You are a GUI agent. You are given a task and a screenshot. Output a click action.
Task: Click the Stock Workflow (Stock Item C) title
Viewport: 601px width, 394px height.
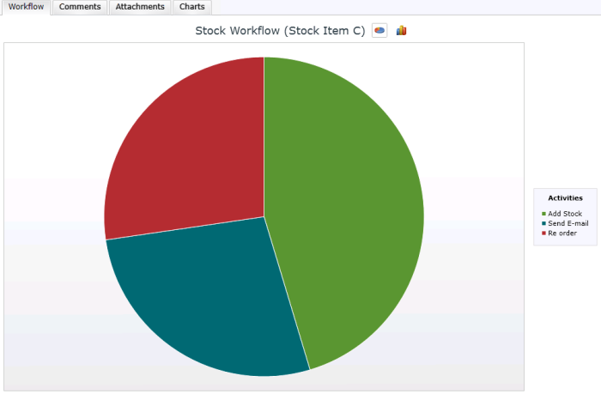coord(280,31)
